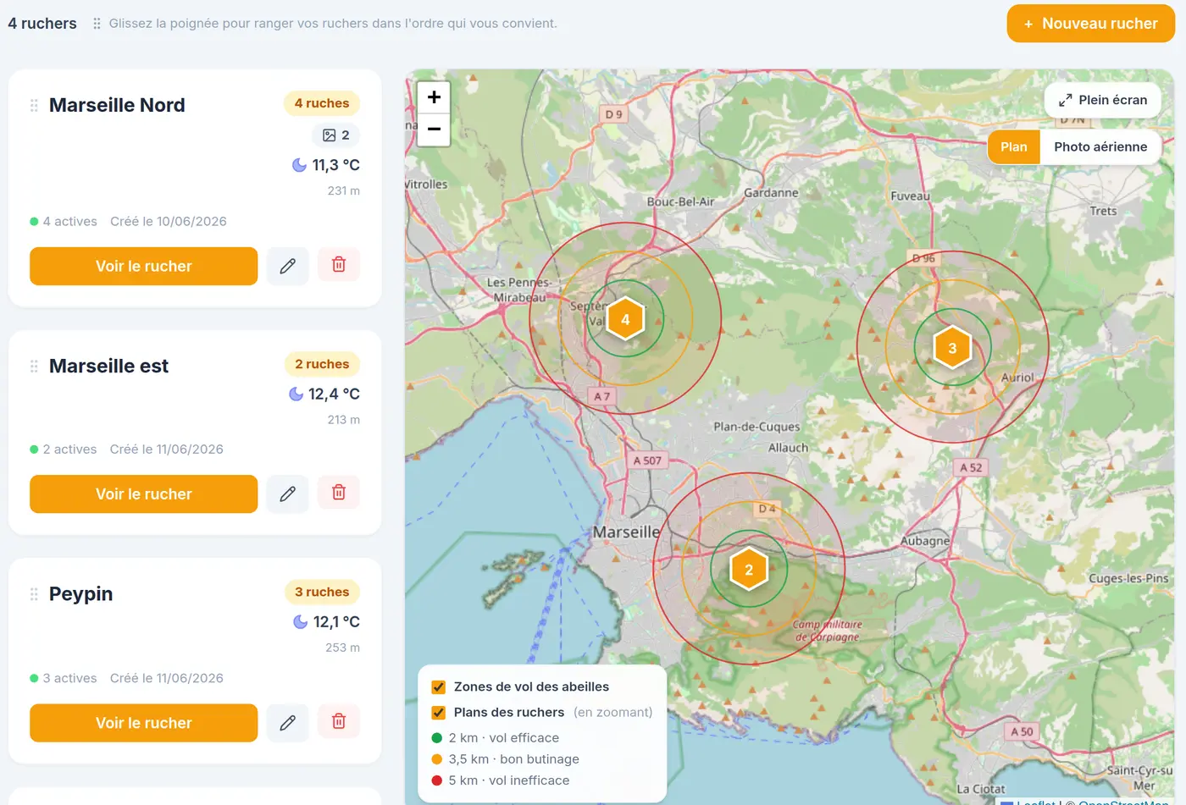Open Peypin via Voir le rucher
The width and height of the screenshot is (1186, 805).
click(143, 723)
